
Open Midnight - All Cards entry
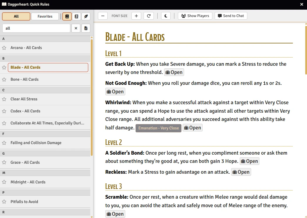(x=48, y=182)
